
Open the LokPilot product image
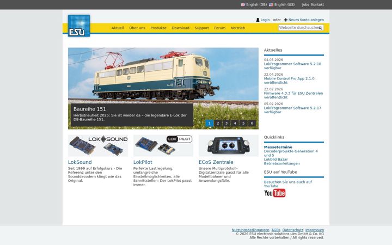coord(163,146)
